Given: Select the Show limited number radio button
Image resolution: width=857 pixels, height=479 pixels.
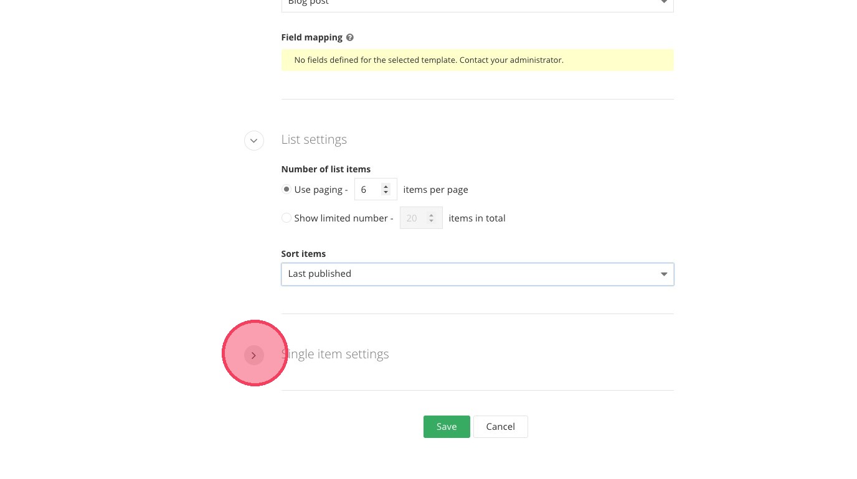Looking at the screenshot, I should pos(286,218).
